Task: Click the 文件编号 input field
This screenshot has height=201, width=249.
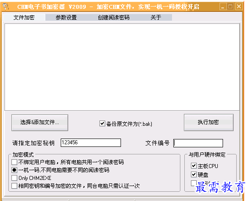Action: (198, 143)
